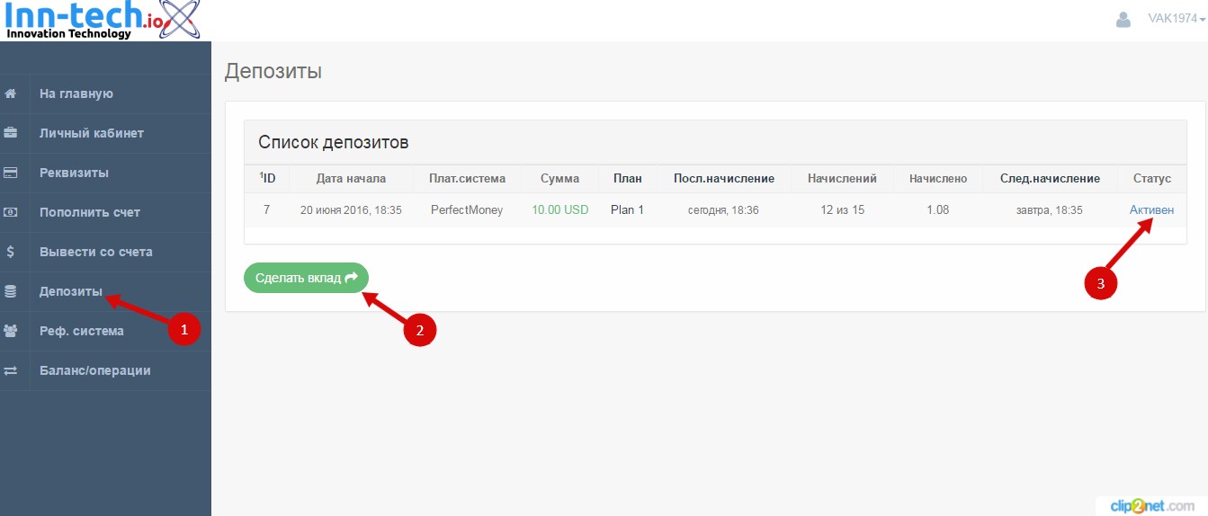Click the users group icon for referrals
The image size is (1208, 516).
point(11,331)
